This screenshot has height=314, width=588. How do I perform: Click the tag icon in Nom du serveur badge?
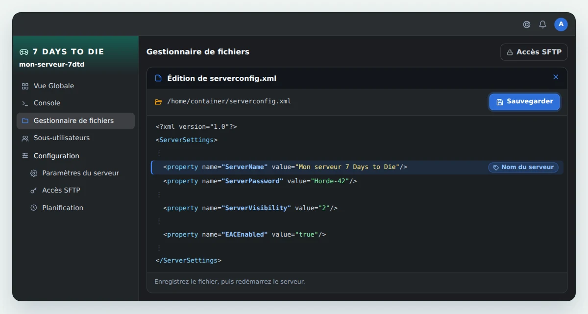pos(496,168)
